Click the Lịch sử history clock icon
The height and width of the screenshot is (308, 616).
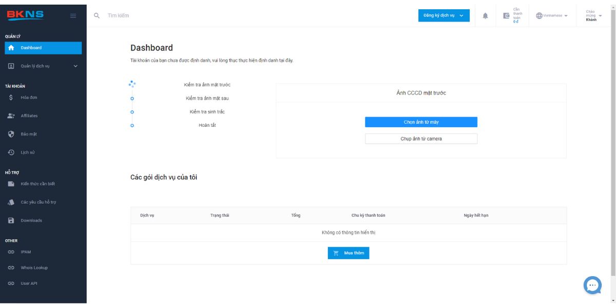[x=11, y=152]
